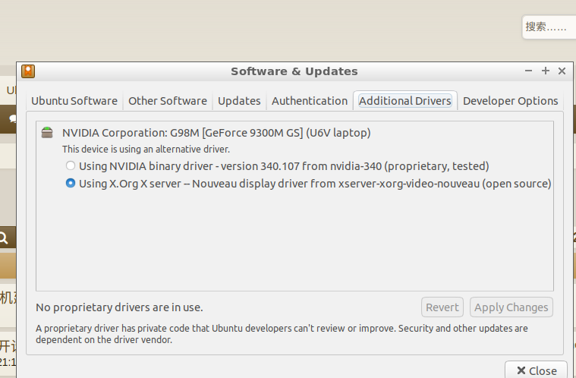Select the Authentication tab

coord(310,101)
